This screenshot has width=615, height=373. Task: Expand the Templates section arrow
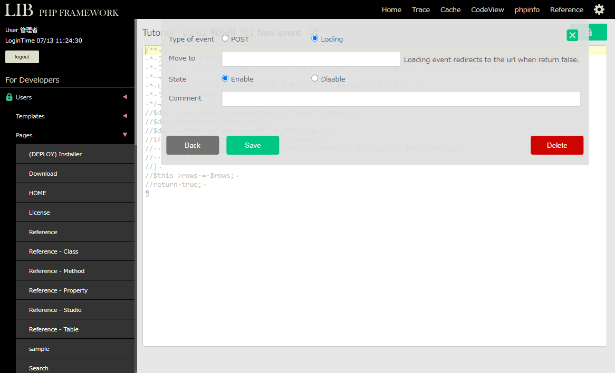pyautogui.click(x=125, y=116)
